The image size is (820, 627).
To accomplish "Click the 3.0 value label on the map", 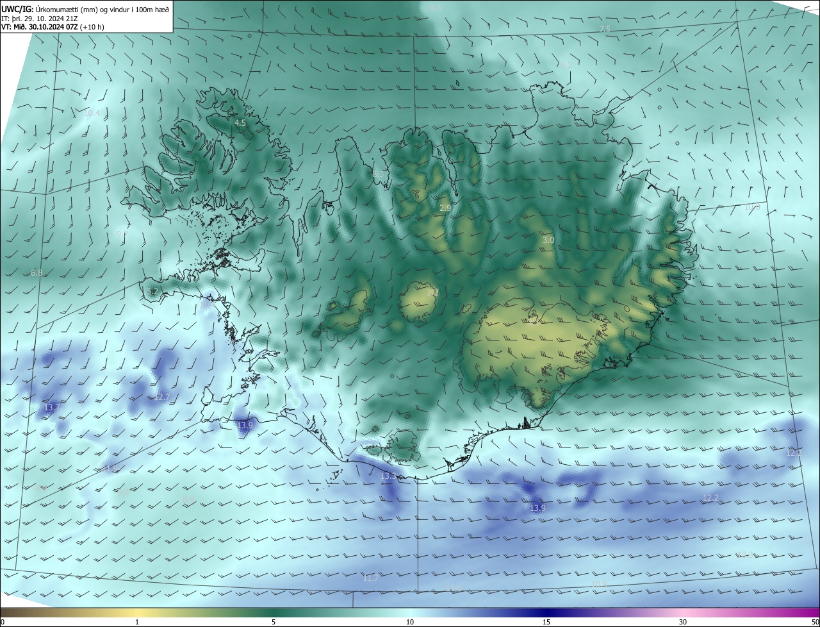I will (548, 240).
